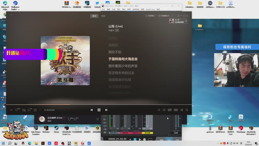This screenshot has height=146, width=259.
Task: Like 达拉崩吧 in the mini player
Action: click(x=69, y=119)
